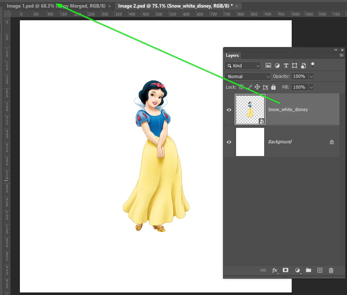Screen dimensions: 347x295
Task: Collapse the Layers panel with double arrows
Action: tap(336, 50)
